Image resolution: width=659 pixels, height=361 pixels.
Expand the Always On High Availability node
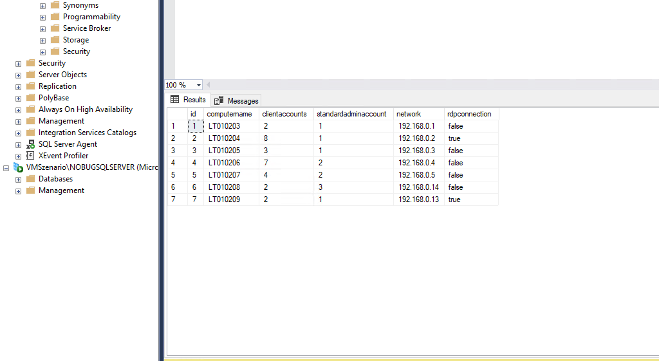coord(18,110)
